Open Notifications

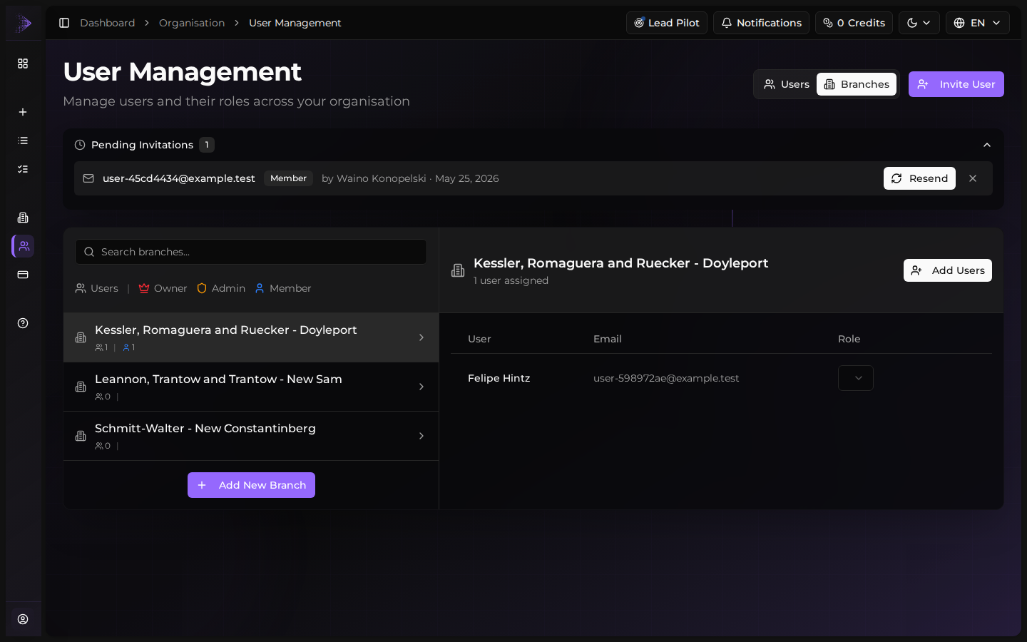761,23
